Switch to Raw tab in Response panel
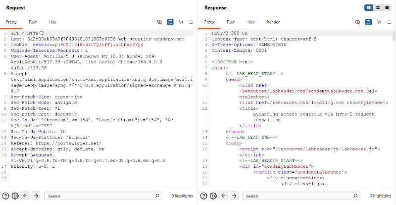The width and height of the screenshot is (396, 205). (x=231, y=22)
